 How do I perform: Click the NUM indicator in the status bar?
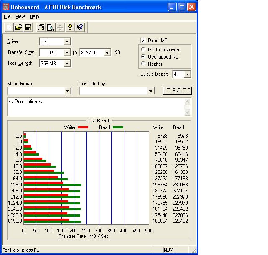pyautogui.click(x=168, y=250)
